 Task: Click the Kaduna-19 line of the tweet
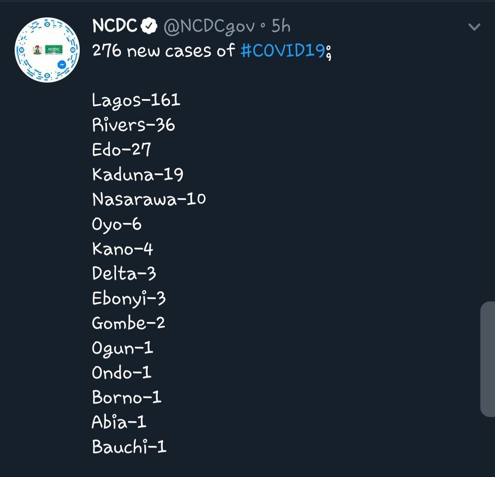pos(137,175)
